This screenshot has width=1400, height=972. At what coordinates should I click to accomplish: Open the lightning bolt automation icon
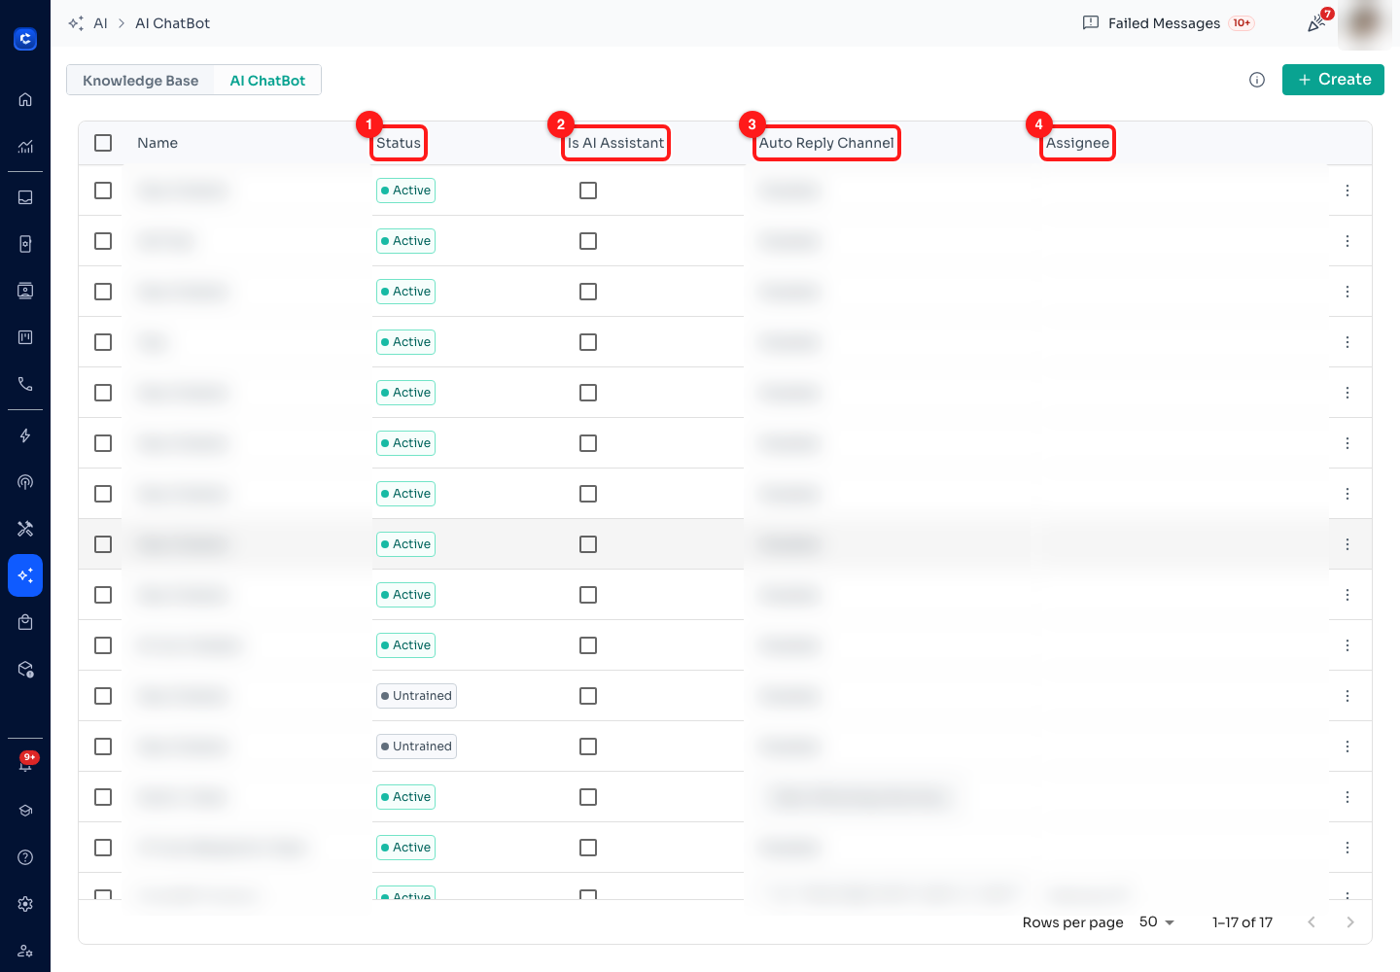[x=25, y=435]
